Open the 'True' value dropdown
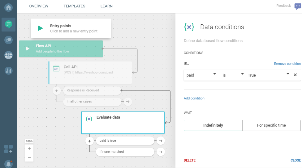 coord(268,75)
